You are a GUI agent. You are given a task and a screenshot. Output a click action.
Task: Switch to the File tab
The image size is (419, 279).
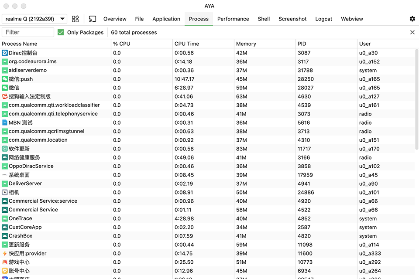click(139, 19)
